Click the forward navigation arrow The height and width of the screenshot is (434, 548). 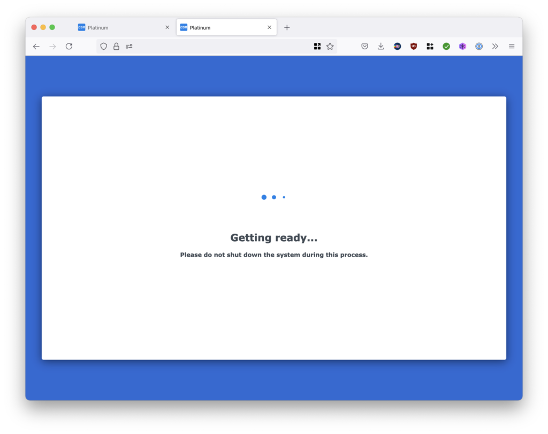pyautogui.click(x=53, y=46)
